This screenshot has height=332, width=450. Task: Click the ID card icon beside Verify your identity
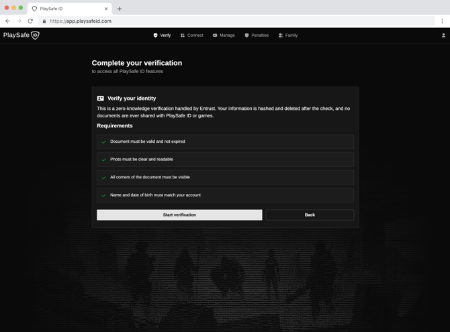click(x=101, y=99)
